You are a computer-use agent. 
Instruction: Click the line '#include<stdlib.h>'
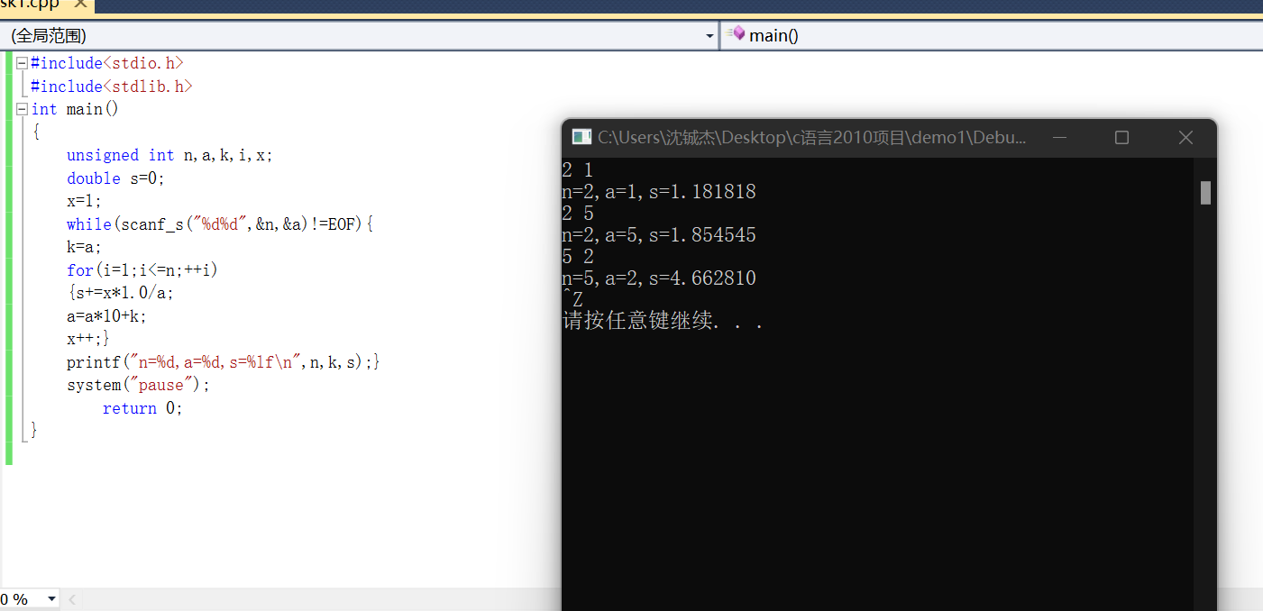pos(112,87)
